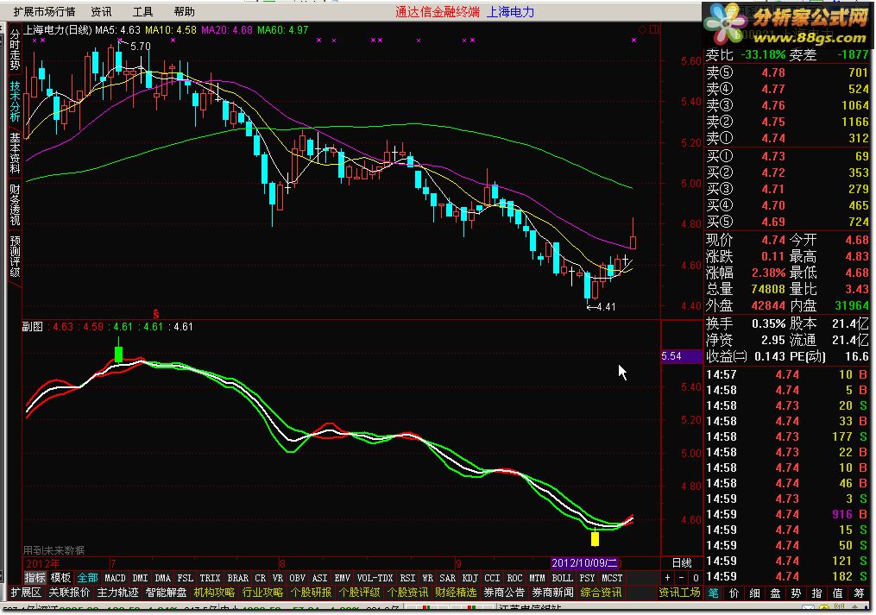The height and width of the screenshot is (615, 876).
Task: Open the 个股资讯 tab
Action: [x=408, y=593]
